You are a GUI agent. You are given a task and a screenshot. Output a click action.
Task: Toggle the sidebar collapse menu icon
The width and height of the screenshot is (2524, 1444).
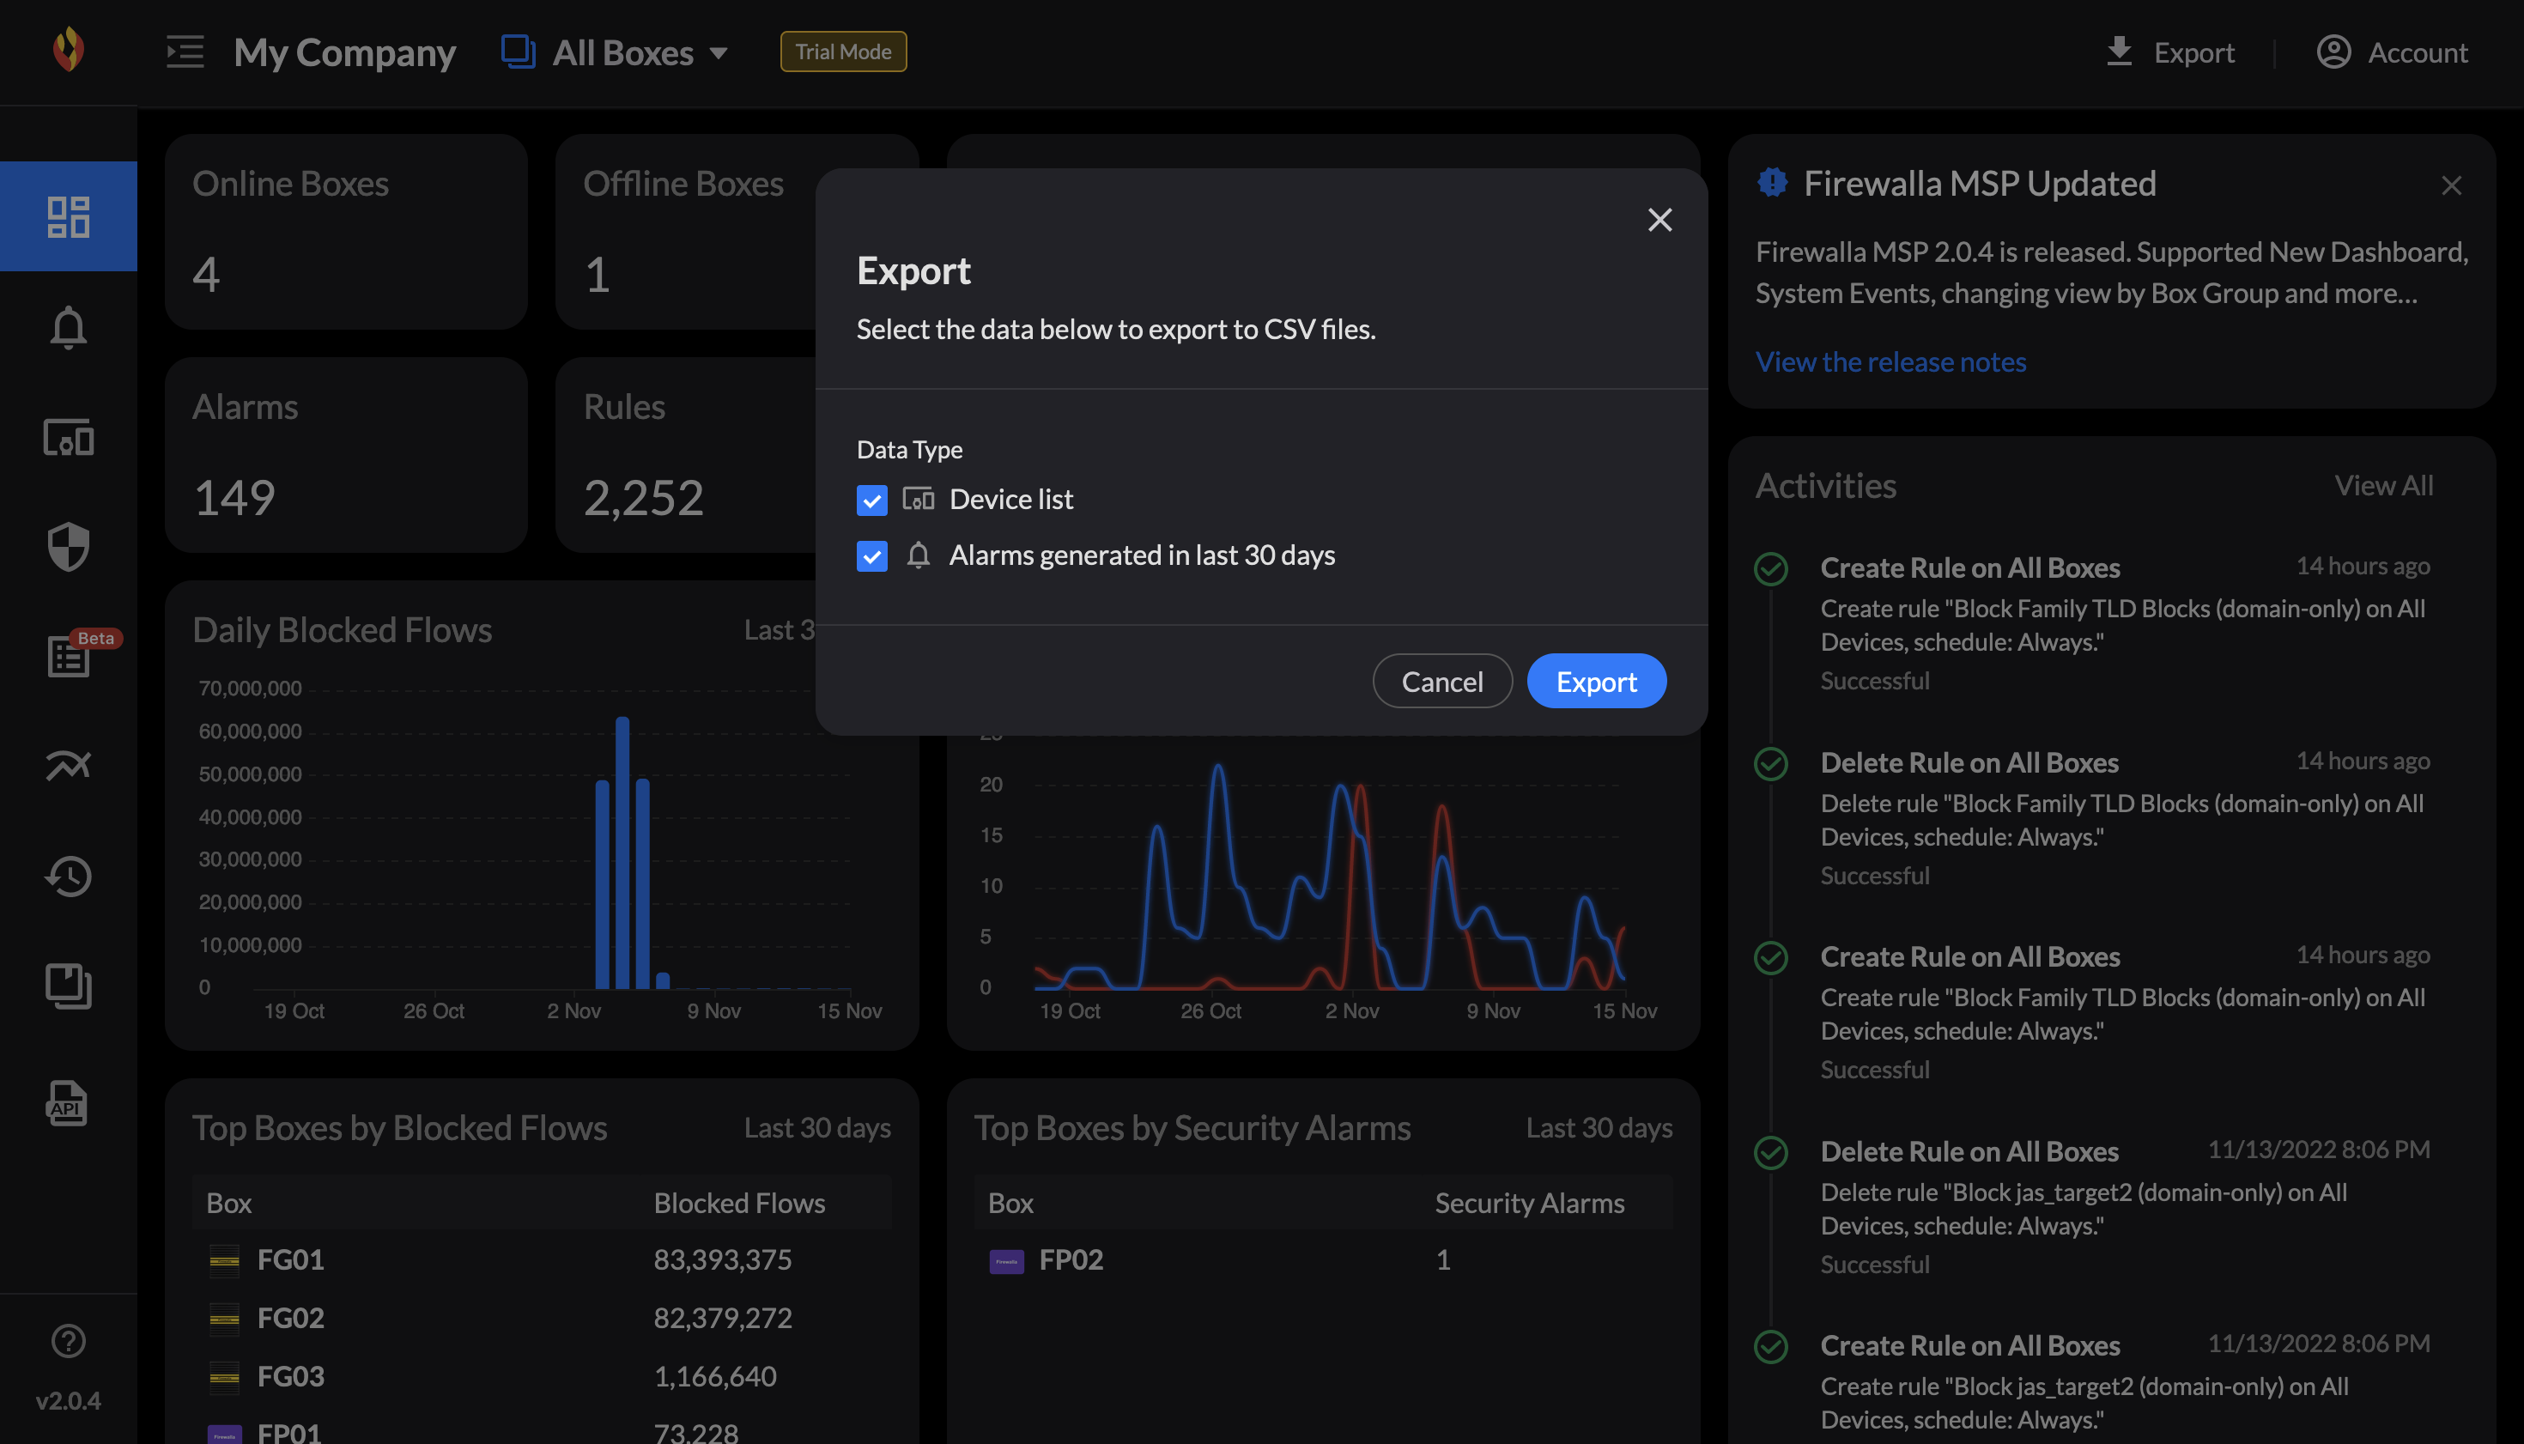tap(185, 52)
